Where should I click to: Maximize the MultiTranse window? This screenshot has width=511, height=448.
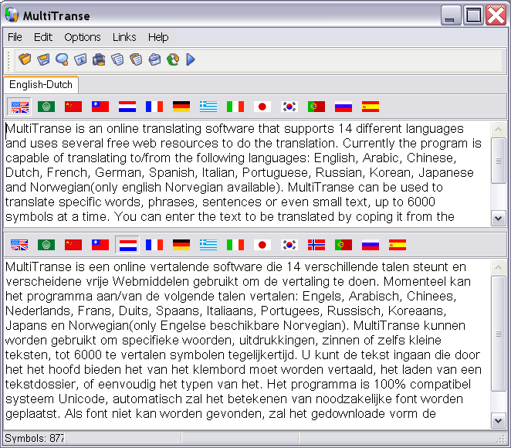coord(473,15)
